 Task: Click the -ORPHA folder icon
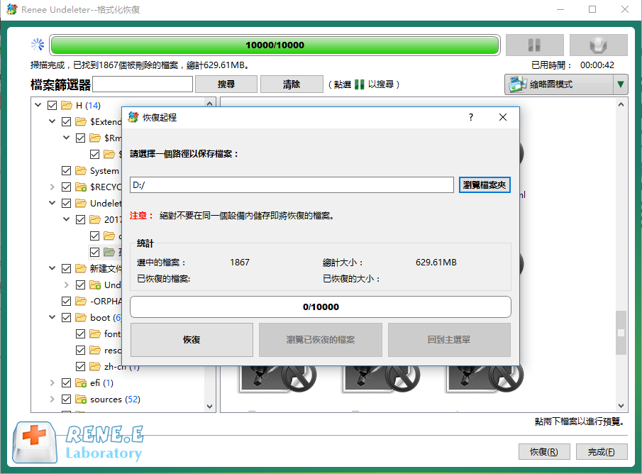click(81, 301)
